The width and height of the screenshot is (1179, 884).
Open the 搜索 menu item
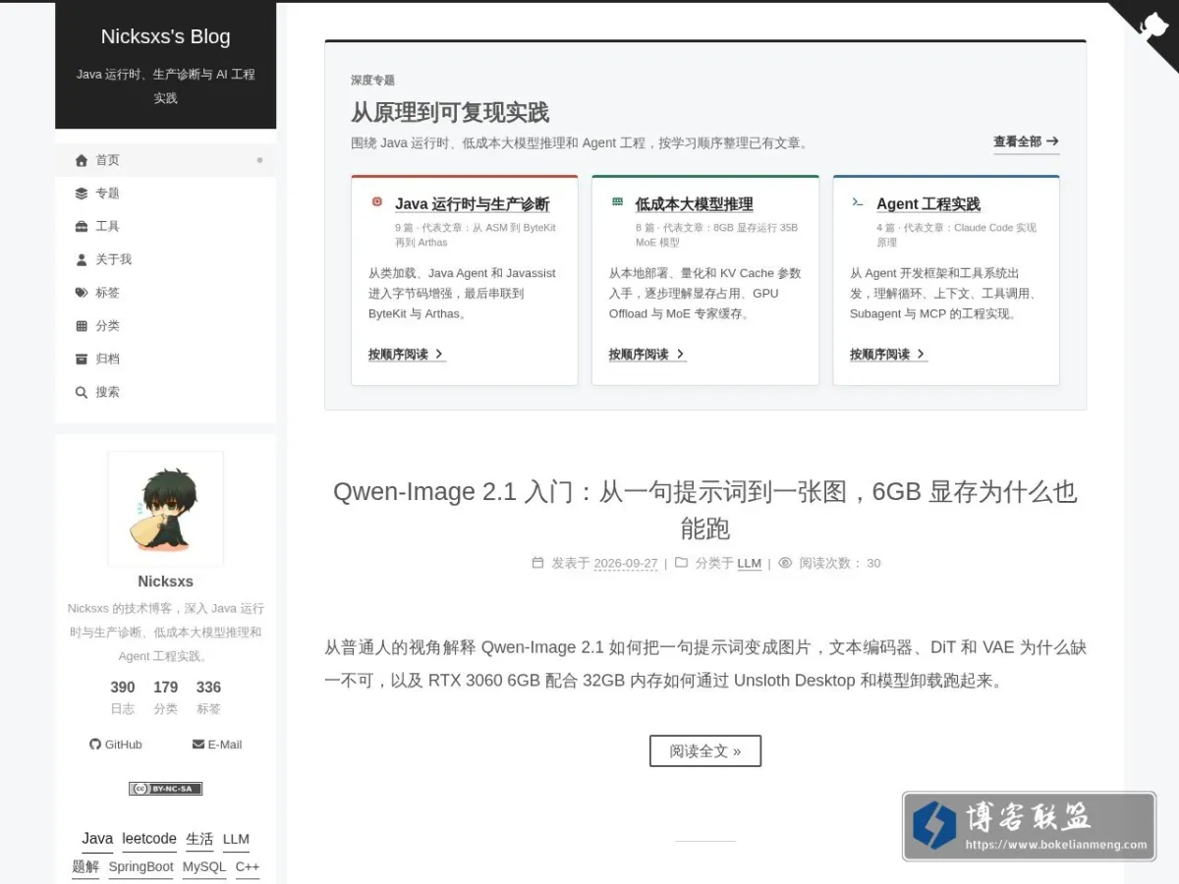[165, 392]
